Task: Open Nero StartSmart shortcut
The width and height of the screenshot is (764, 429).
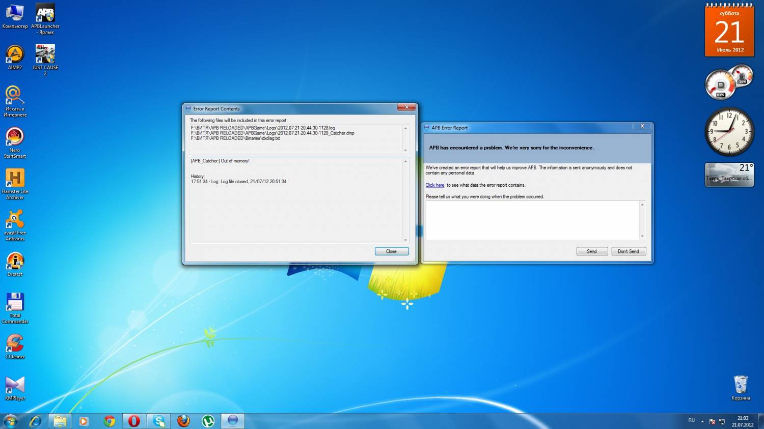Action: click(x=15, y=137)
